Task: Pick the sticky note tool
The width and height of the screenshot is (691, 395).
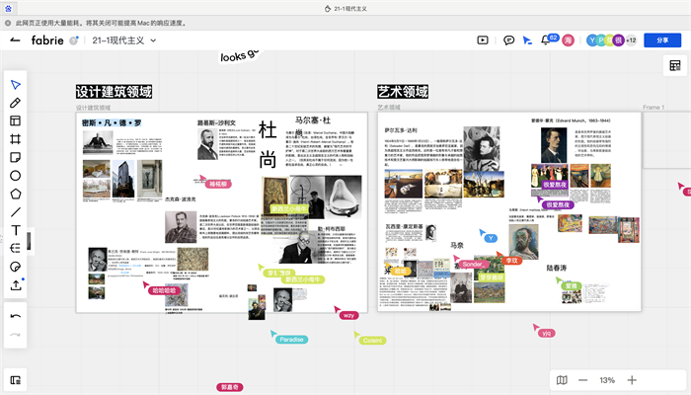Action: 16,157
